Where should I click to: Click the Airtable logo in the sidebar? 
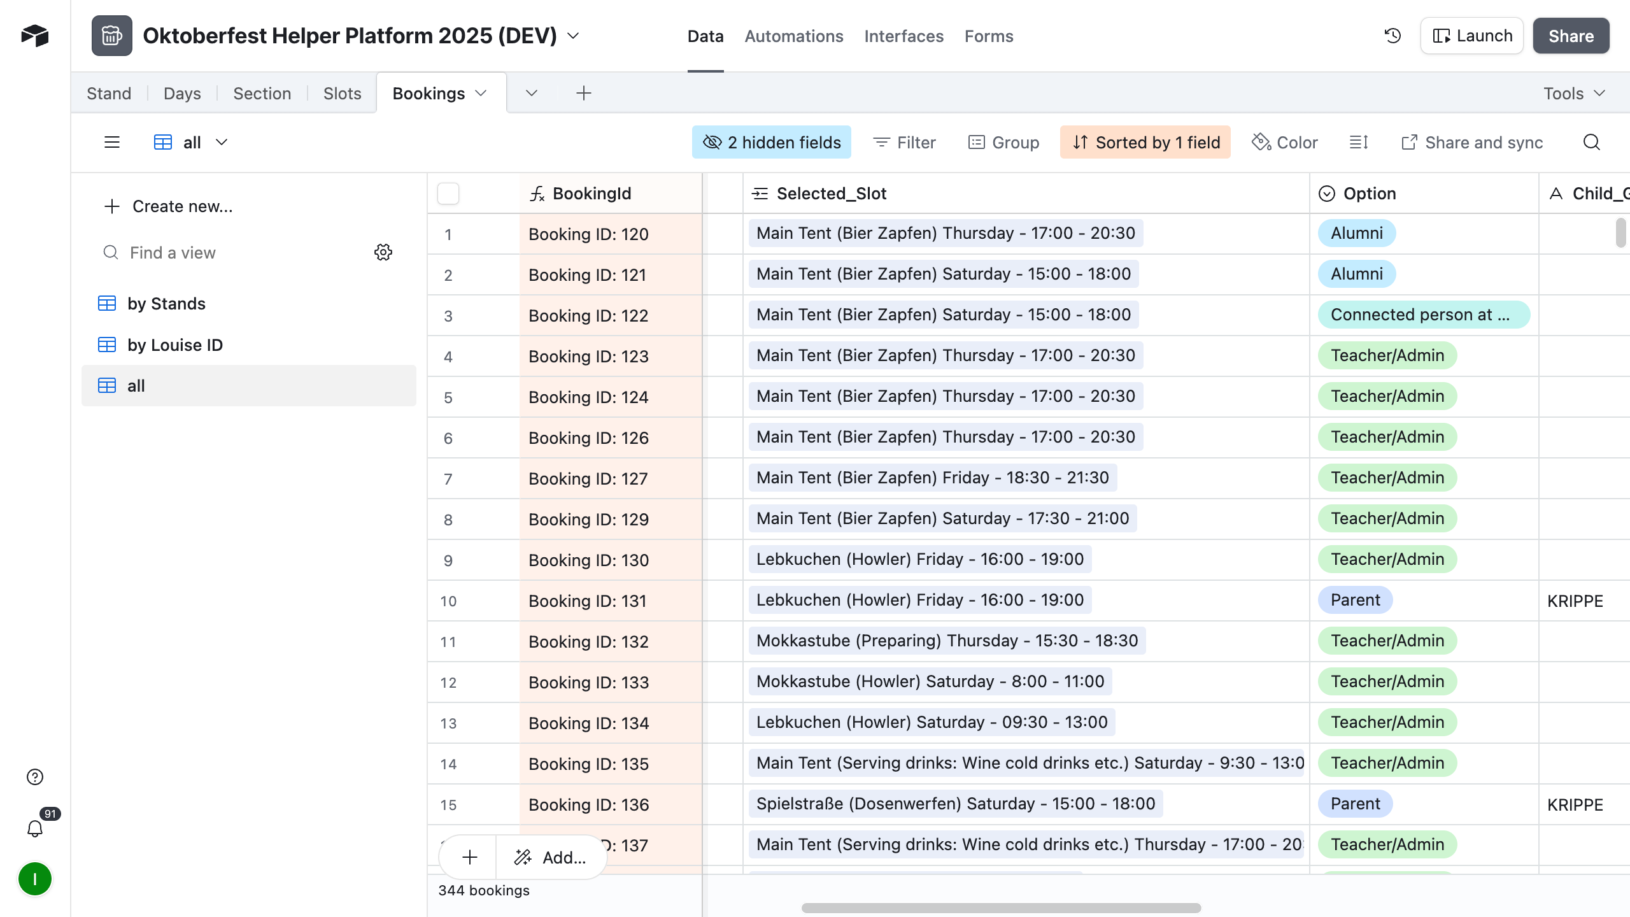34,35
